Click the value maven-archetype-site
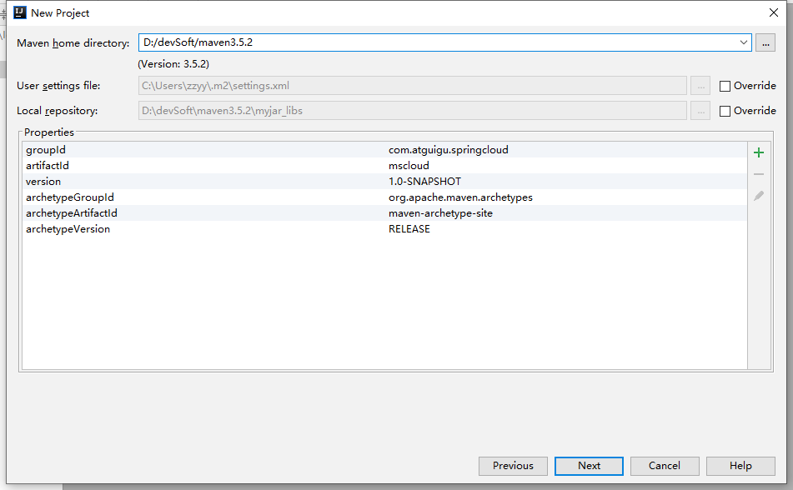 [x=440, y=212]
